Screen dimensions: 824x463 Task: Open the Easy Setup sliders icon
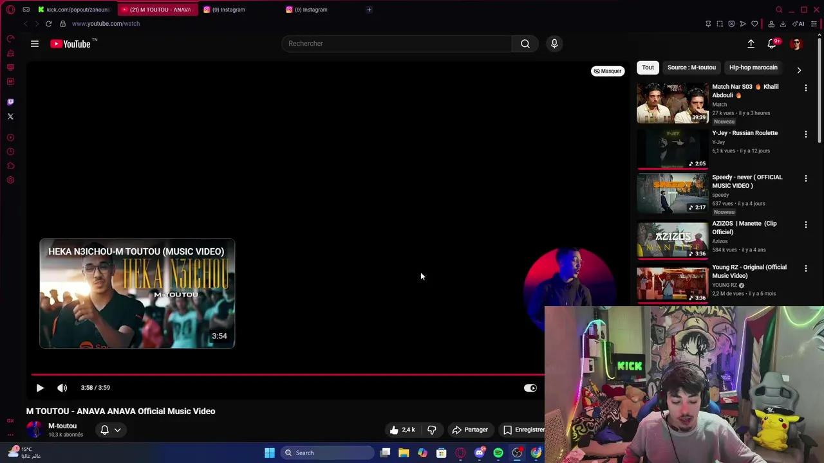pyautogui.click(x=814, y=24)
